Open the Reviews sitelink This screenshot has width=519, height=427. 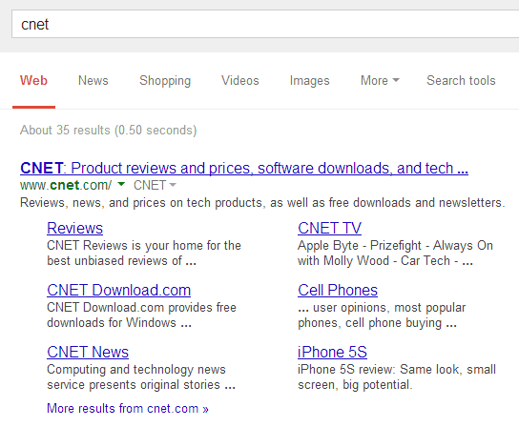pos(74,228)
